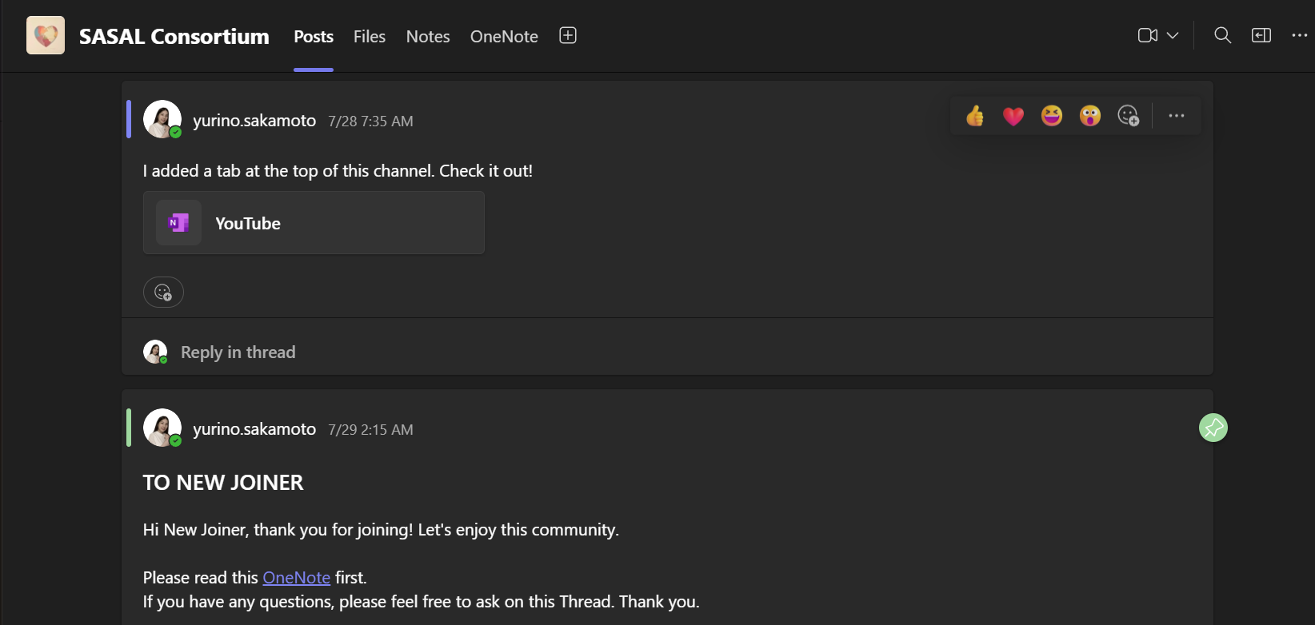This screenshot has height=625, width=1315.
Task: Add a new tab with plus icon
Action: pos(568,36)
